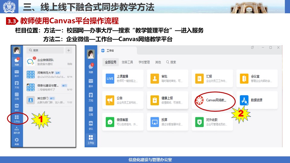Click search field in left chat window
Screen dimensions: 290x163
(x=45, y=50)
